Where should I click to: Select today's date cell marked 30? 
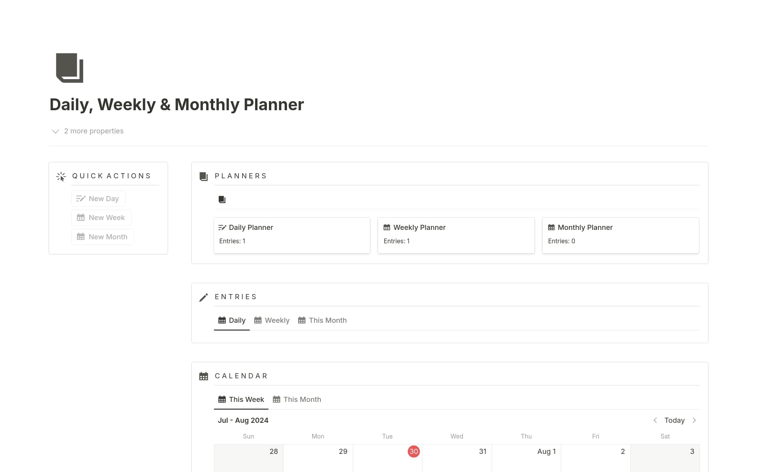point(414,452)
